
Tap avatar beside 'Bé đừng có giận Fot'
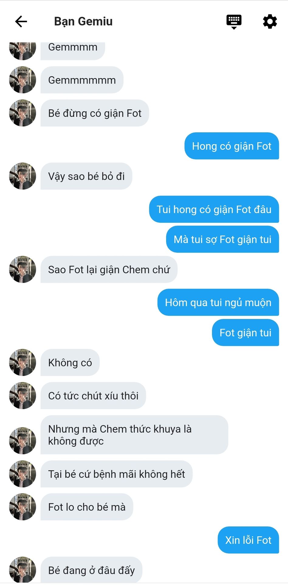22,113
